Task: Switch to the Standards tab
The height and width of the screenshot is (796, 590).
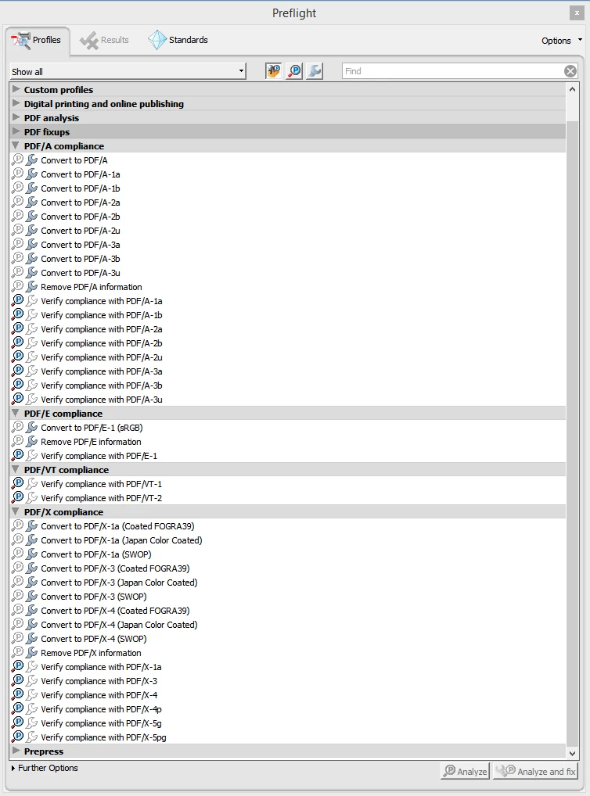Action: coord(178,40)
